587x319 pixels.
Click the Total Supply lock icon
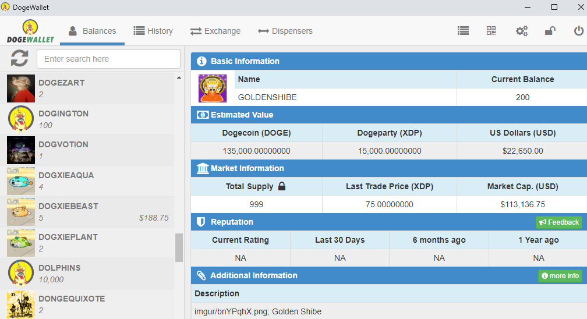pos(282,186)
